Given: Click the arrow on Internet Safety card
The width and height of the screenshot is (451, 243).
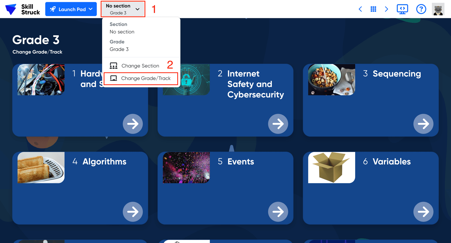Looking at the screenshot, I should pos(278,124).
